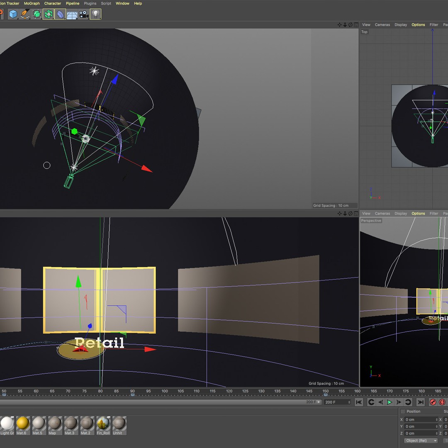Go to start of animation button

359,402
